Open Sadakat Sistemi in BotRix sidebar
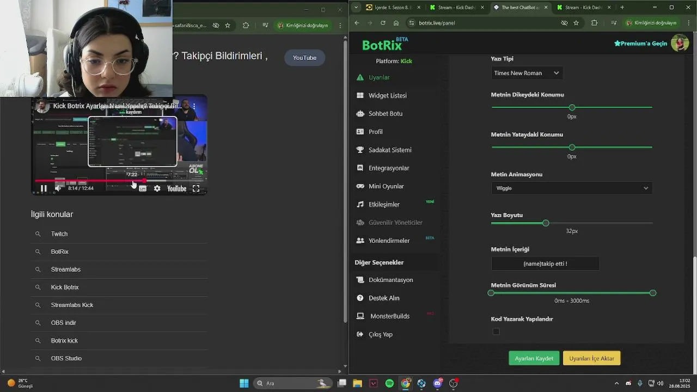The width and height of the screenshot is (697, 392). (389, 150)
